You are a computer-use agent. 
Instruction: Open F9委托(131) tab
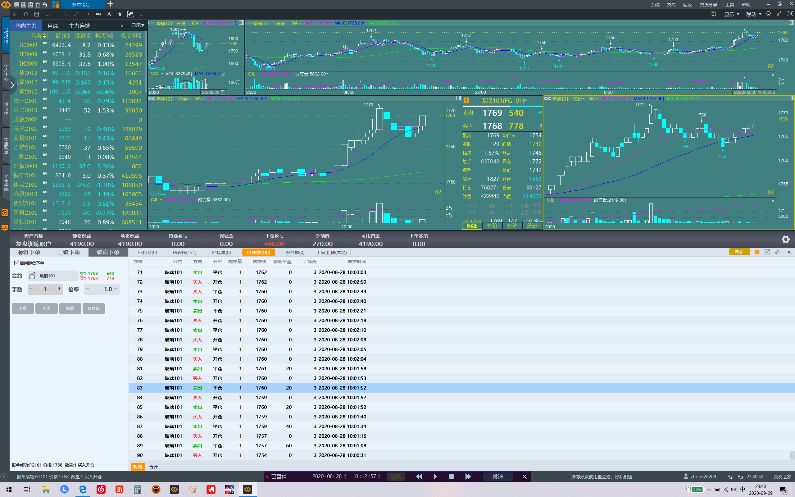point(185,252)
